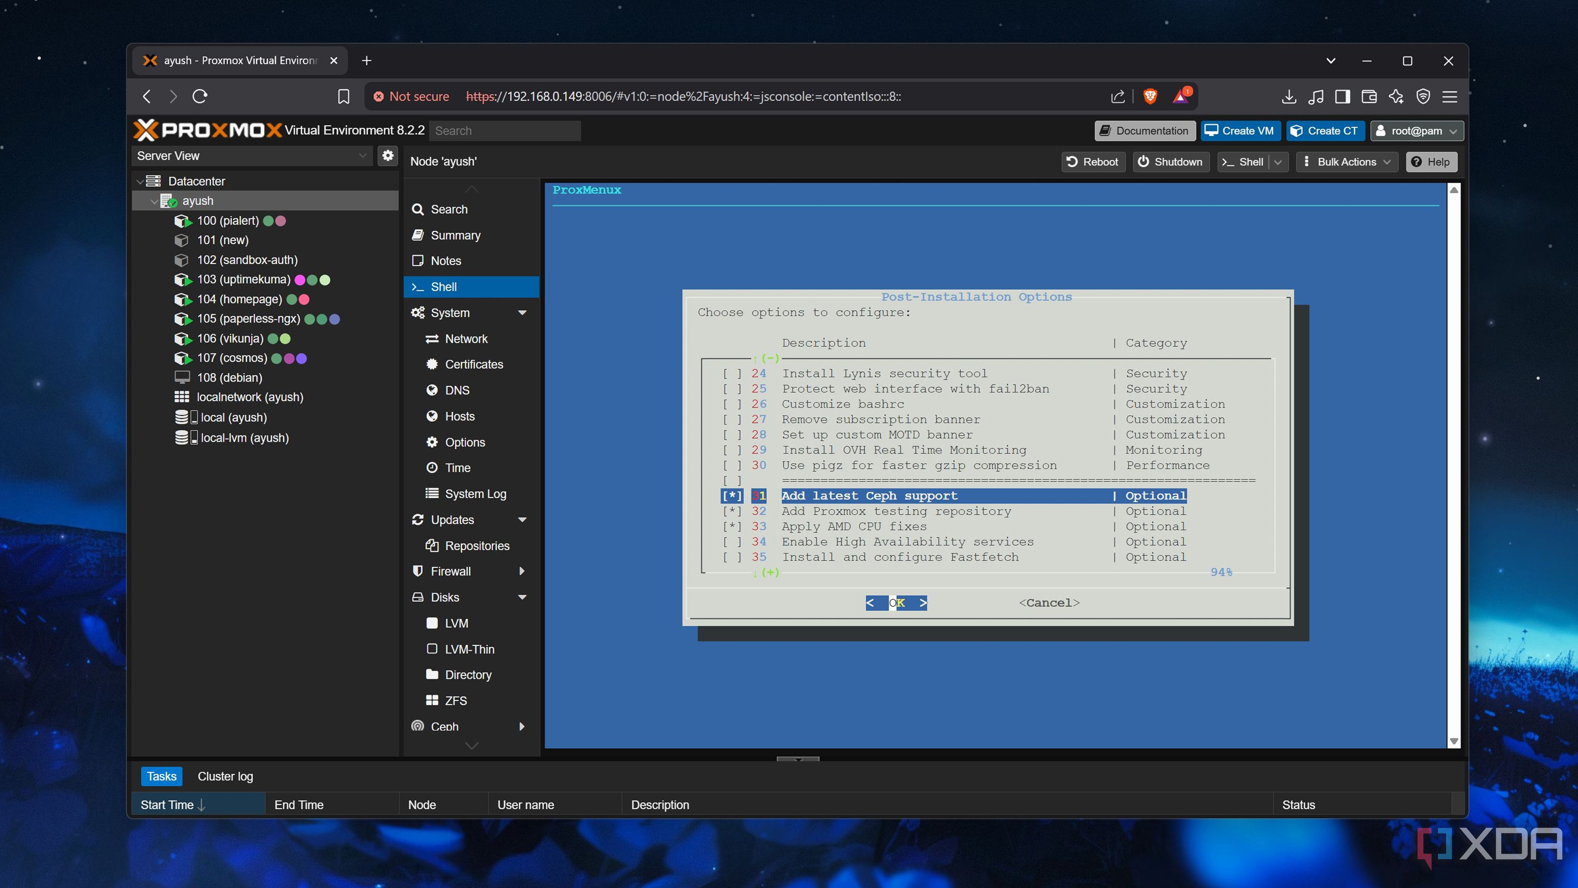Image resolution: width=1578 pixels, height=888 pixels.
Task: Collapse the System menu section
Action: [523, 313]
